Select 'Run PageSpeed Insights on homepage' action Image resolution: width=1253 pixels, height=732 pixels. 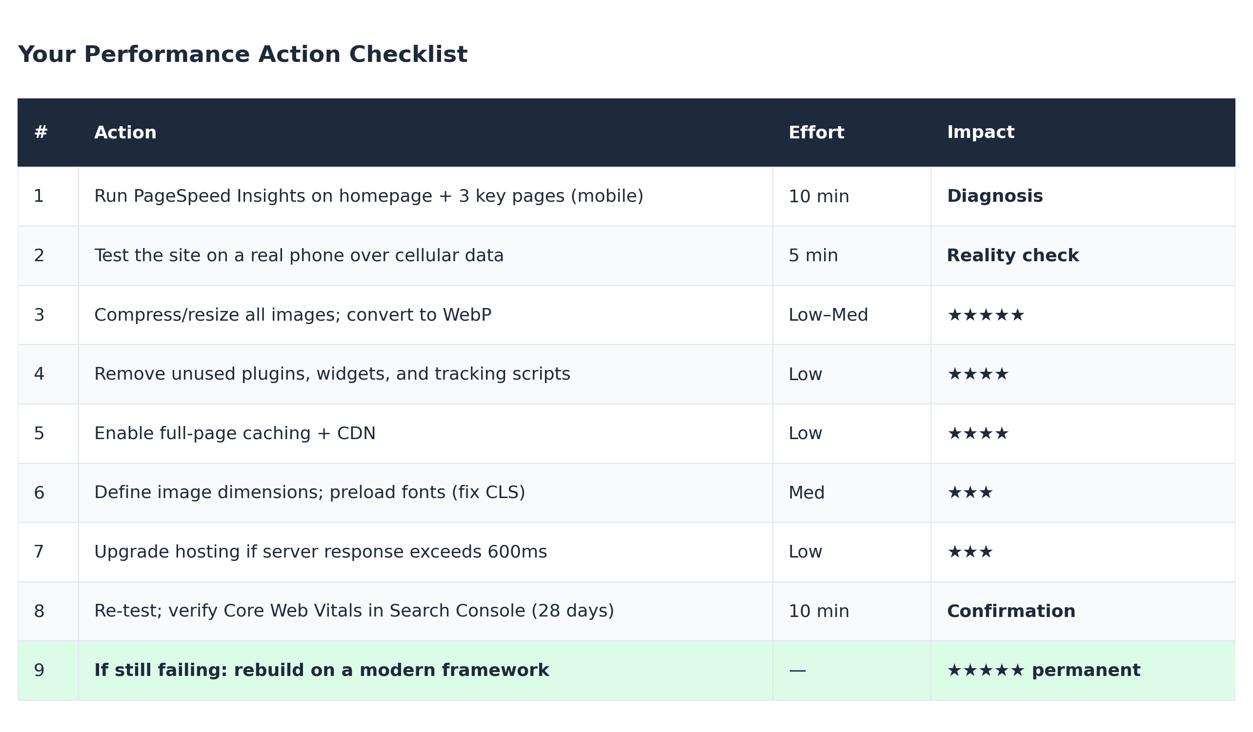coord(368,196)
